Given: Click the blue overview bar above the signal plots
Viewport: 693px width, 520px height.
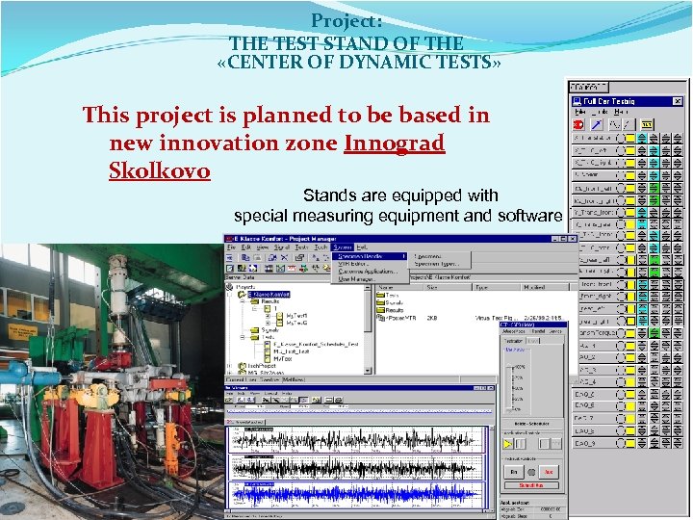Looking at the screenshot, I should click(359, 411).
